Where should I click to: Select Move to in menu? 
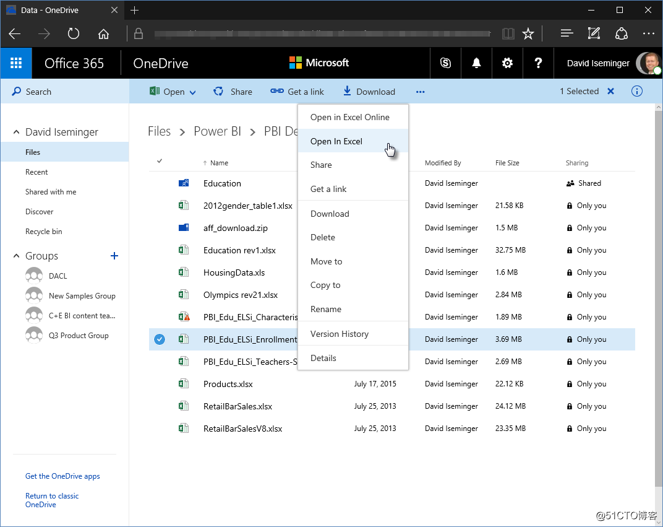click(x=353, y=261)
